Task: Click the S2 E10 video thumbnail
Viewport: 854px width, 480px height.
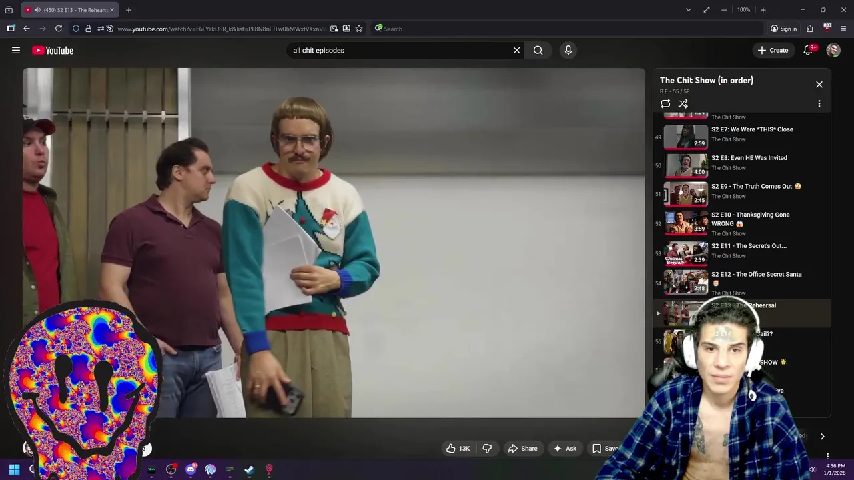Action: pos(685,222)
